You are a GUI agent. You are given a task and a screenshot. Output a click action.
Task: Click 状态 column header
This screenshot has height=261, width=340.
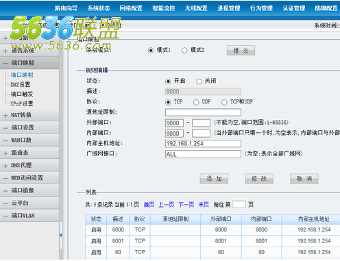tap(96, 219)
